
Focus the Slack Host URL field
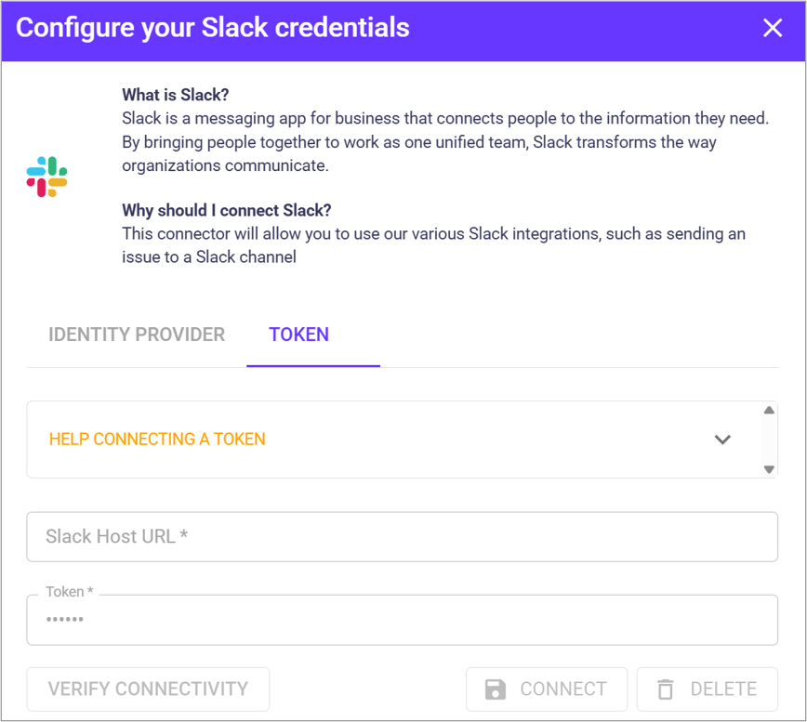click(x=402, y=536)
